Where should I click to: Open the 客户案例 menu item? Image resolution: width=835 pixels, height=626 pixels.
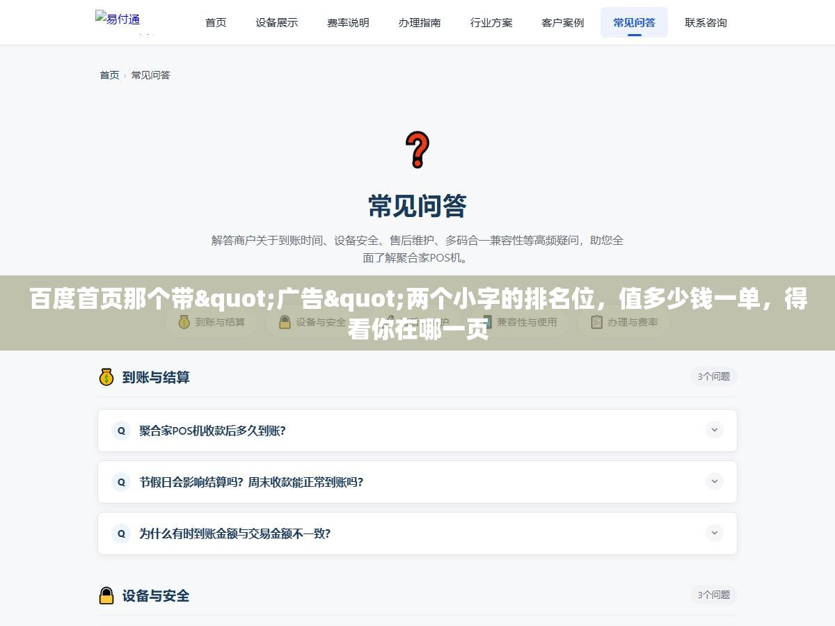(x=563, y=22)
